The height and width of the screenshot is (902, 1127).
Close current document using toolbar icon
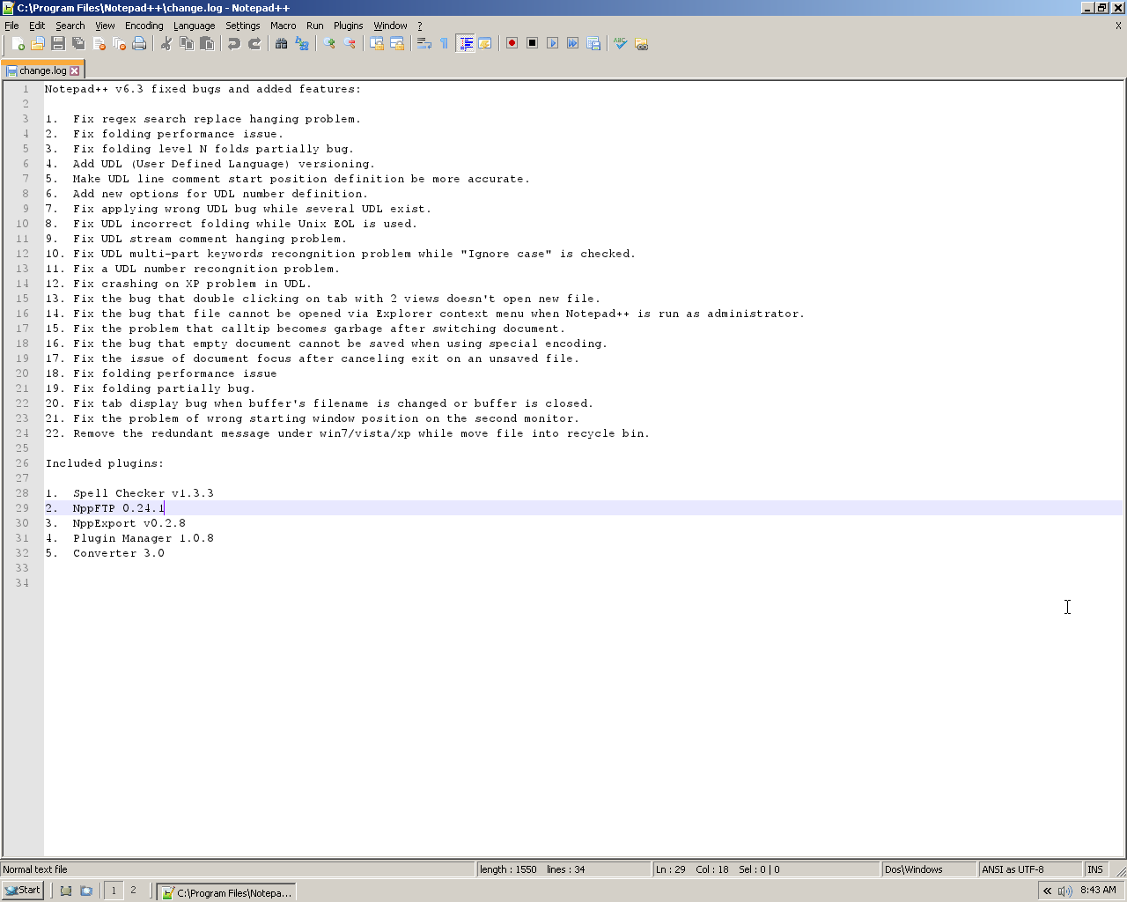tap(99, 43)
